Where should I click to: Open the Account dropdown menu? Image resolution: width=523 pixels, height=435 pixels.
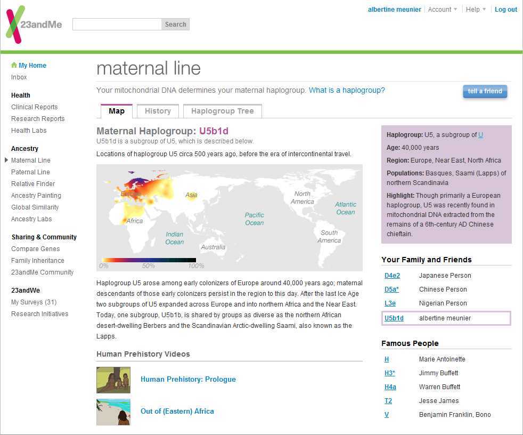(443, 10)
